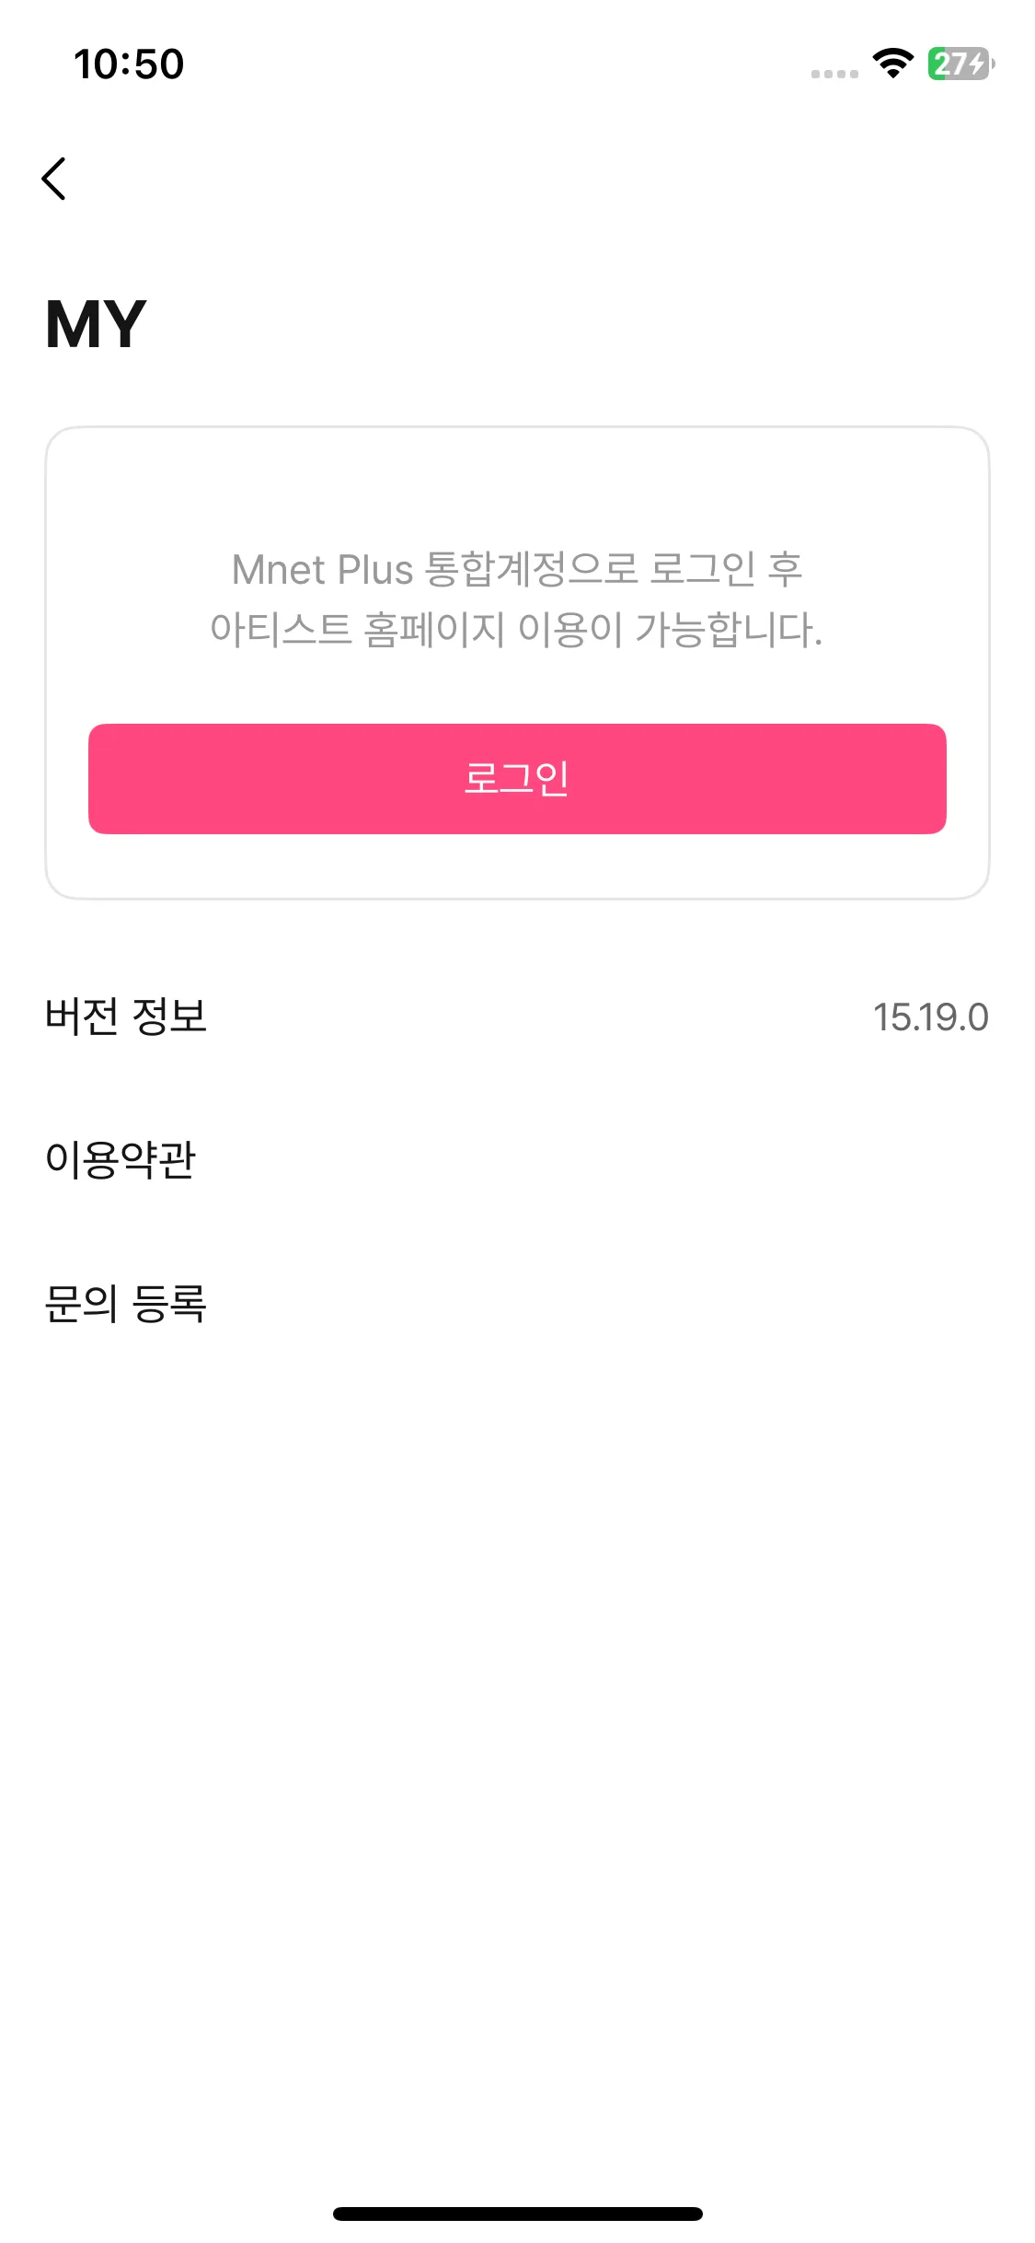Tap the blank area below 문의 등록
Screen dimensions: 1035x2243
pos(517,1749)
